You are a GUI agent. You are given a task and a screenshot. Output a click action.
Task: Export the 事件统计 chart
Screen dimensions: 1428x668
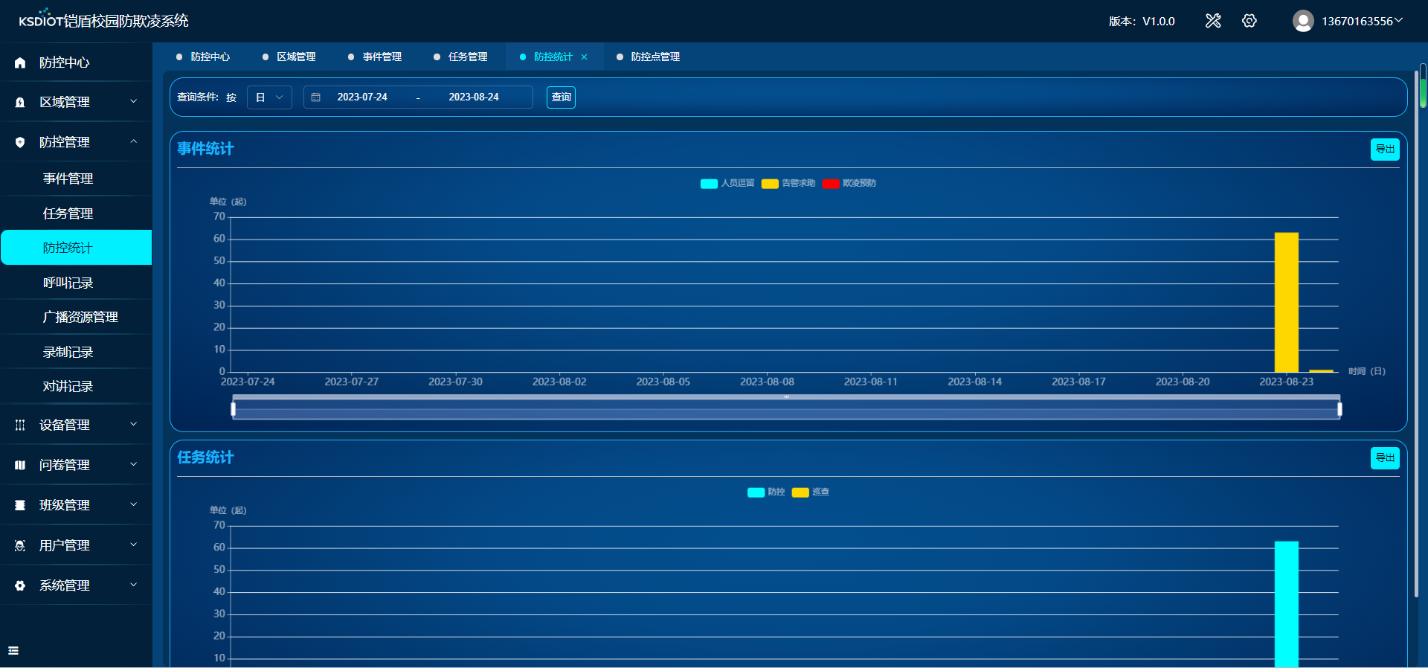(1385, 150)
